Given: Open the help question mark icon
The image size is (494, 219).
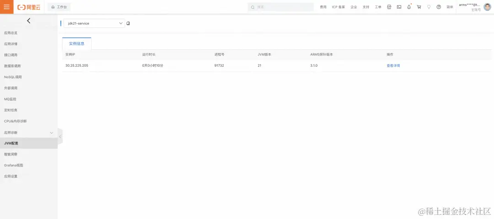Looking at the screenshot, I should tap(439, 7).
